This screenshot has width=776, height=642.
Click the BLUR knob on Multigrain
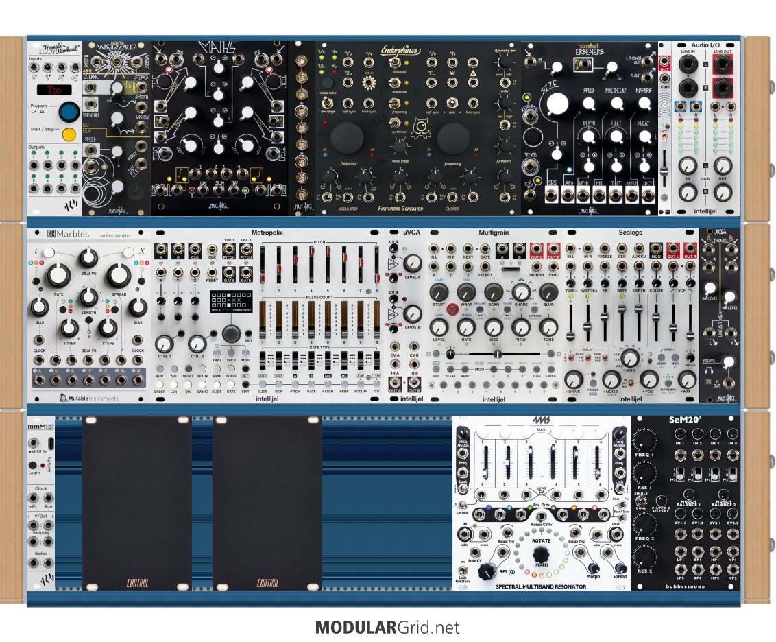coord(548,293)
